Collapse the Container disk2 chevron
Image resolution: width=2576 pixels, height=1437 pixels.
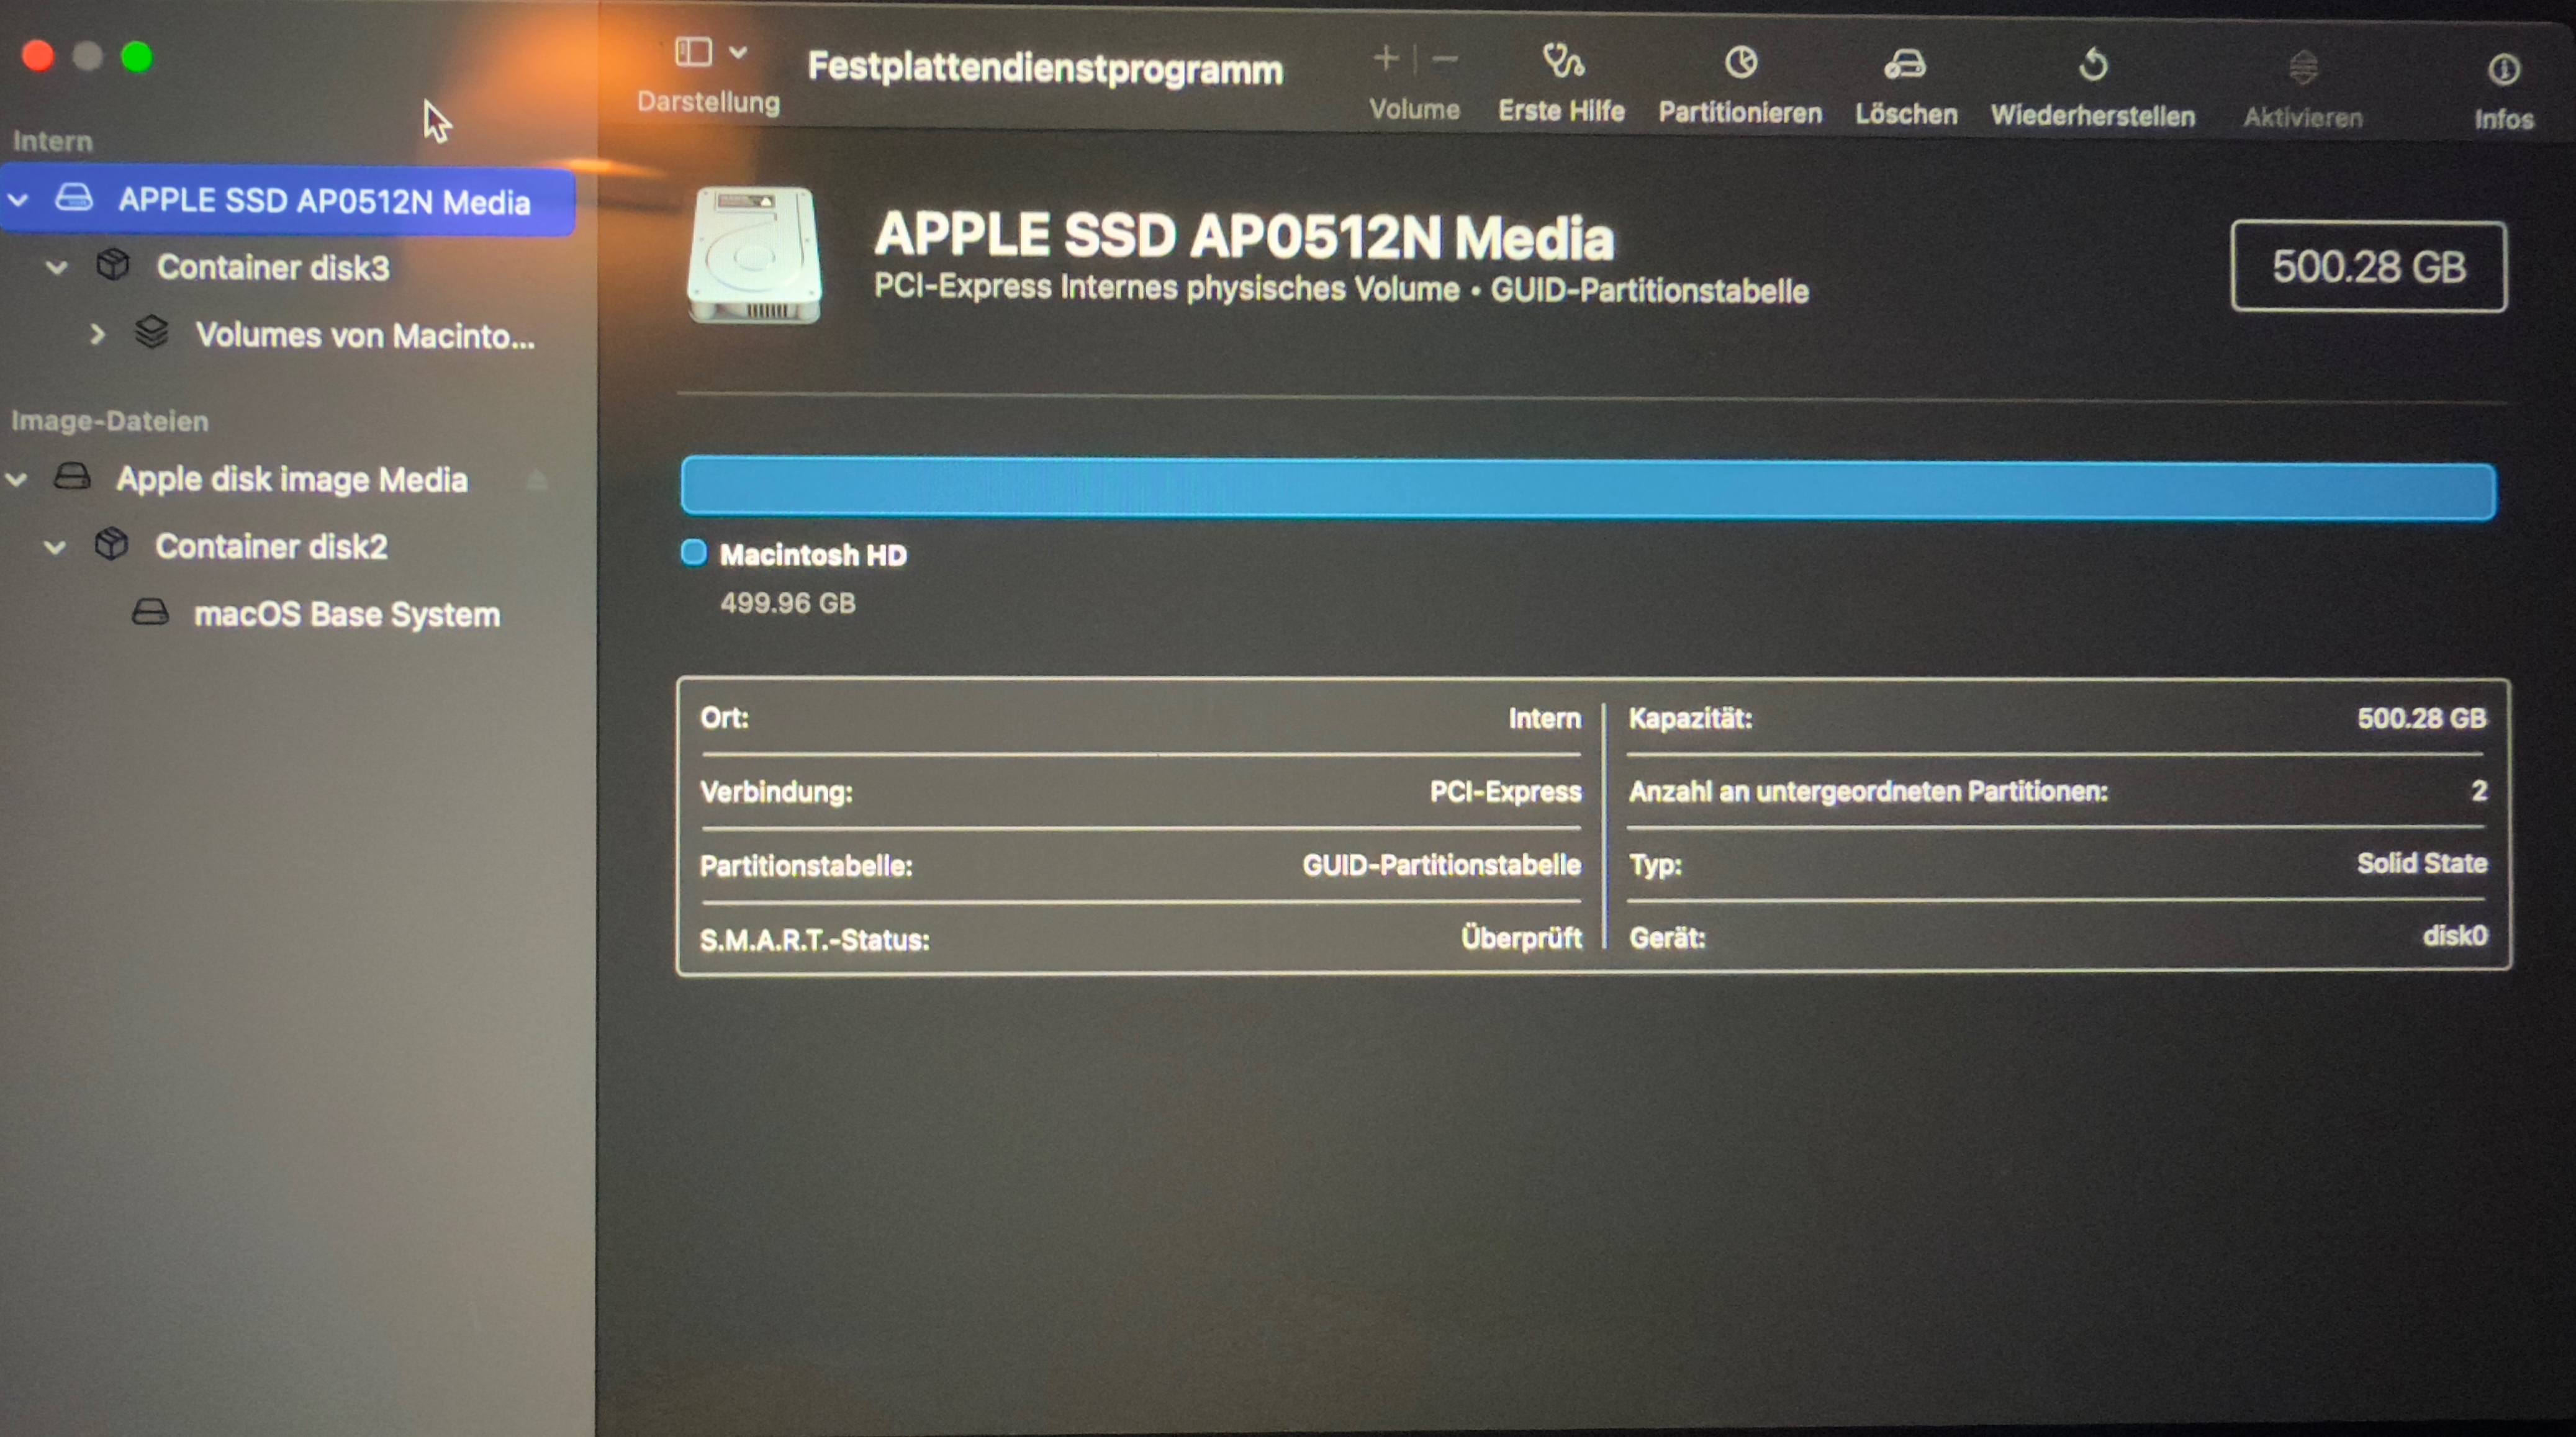click(x=55, y=547)
